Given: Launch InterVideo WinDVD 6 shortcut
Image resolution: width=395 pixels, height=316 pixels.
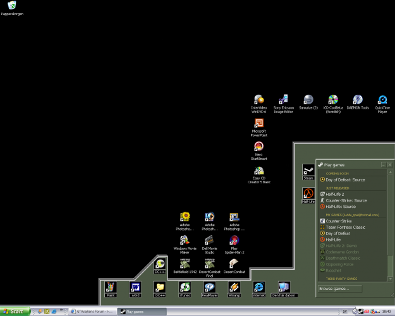Looking at the screenshot, I should pos(258,100).
